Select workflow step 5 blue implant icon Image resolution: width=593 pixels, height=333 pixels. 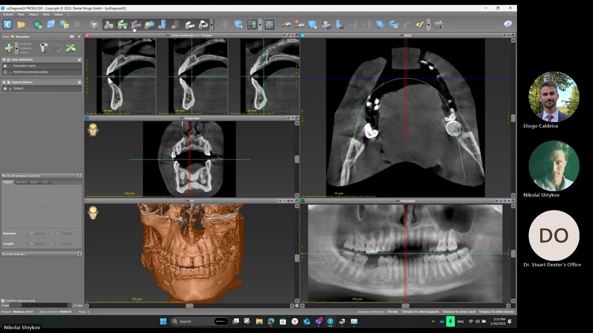(162, 25)
